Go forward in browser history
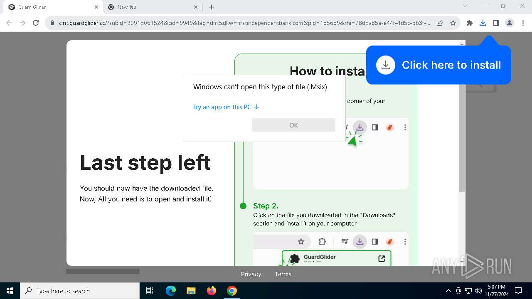 pos(22,23)
